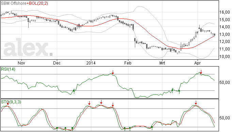Select the Apr label on time axis

point(198,63)
